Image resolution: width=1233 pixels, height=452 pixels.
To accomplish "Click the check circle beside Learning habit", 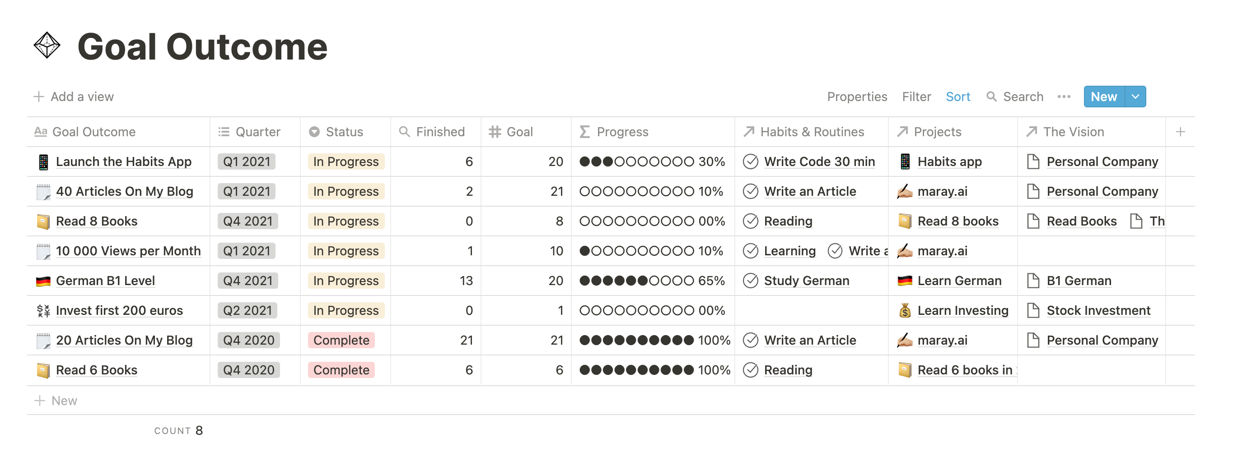I will tap(750, 251).
